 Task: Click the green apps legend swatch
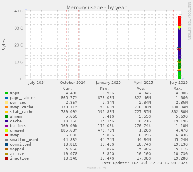[7, 93]
